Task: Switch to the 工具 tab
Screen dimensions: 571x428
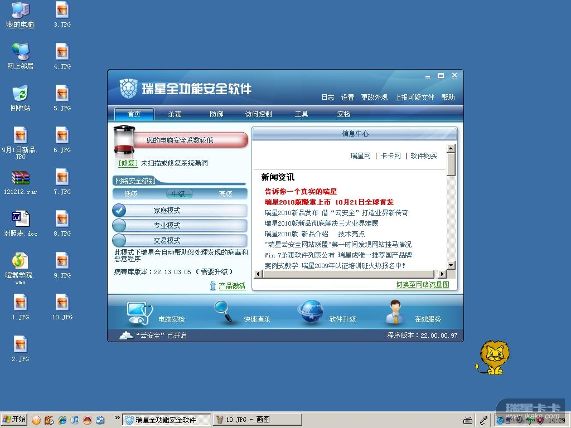Action: (301, 114)
